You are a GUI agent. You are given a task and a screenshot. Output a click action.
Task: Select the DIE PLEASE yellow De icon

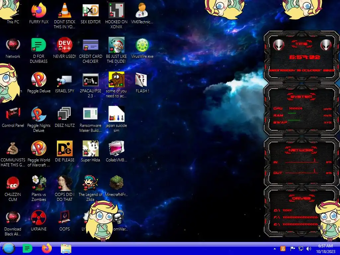(64, 151)
